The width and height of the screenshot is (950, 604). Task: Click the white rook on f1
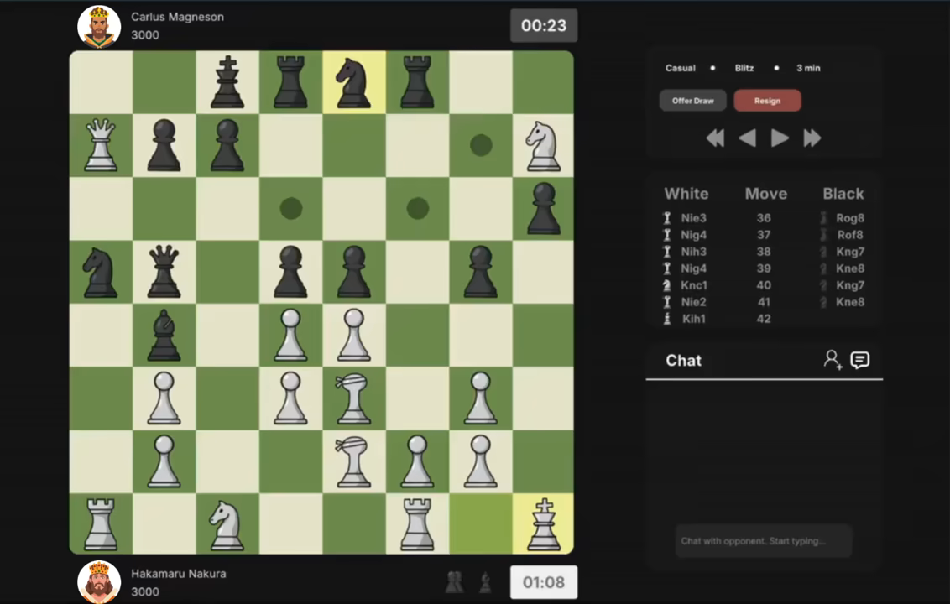click(x=417, y=525)
